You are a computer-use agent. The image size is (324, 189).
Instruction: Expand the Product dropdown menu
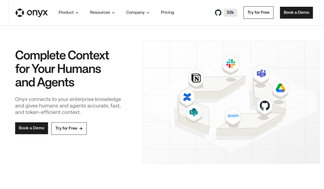point(68,13)
